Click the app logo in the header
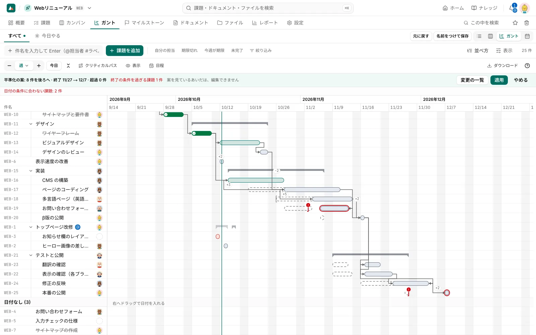 click(11, 8)
